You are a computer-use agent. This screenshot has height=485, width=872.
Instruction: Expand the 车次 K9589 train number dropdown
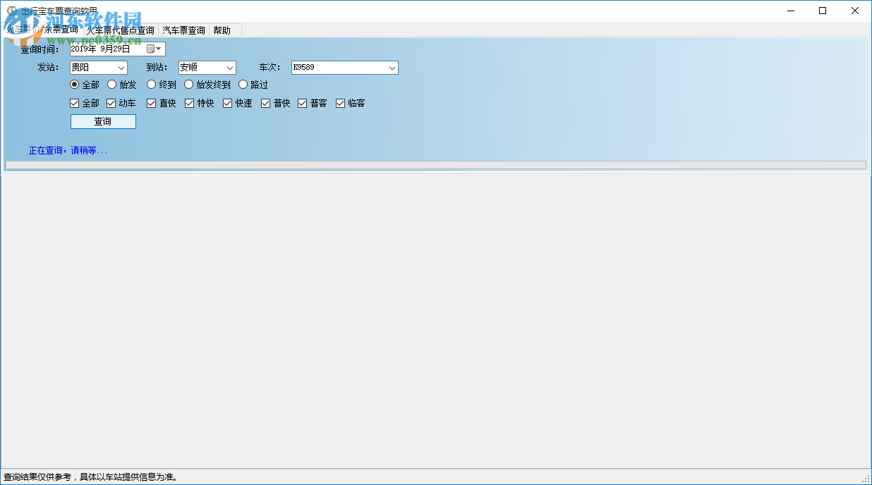[x=392, y=68]
